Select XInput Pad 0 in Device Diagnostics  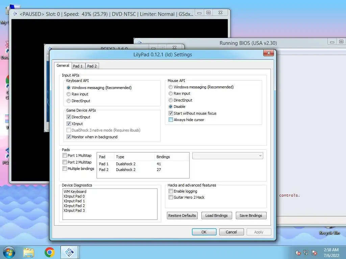coord(74,196)
